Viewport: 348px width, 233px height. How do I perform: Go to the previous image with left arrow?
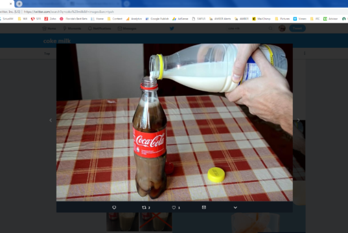(51, 120)
